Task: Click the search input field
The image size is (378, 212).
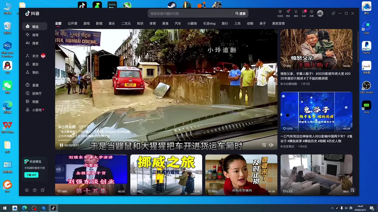Action: coord(190,14)
